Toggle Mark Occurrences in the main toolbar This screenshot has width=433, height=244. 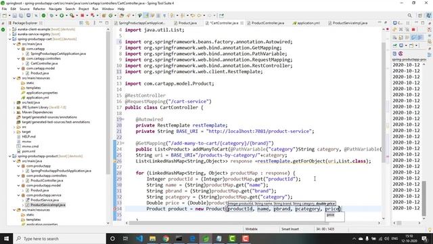click(146, 16)
